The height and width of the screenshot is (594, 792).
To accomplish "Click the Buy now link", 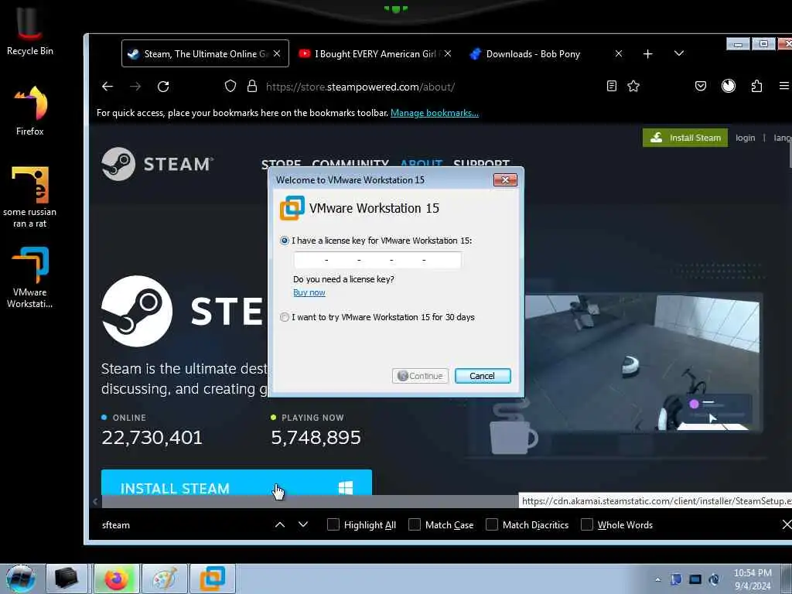I will [x=309, y=292].
